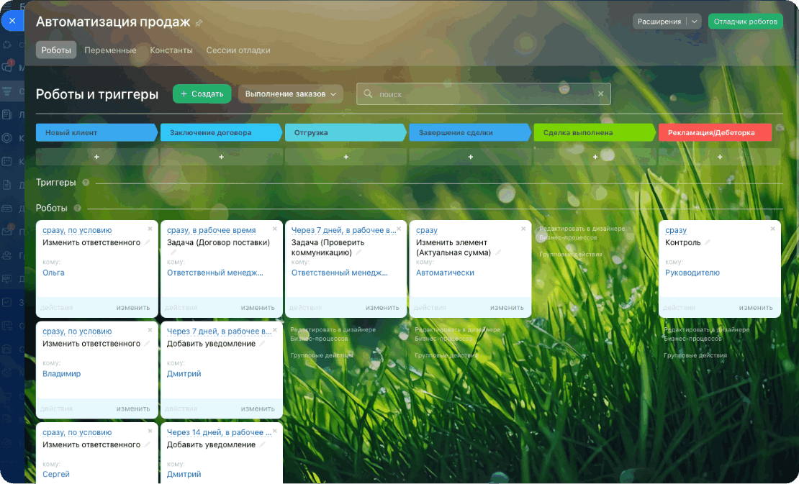Clear the search field with X
This screenshot has width=799, height=484.
point(600,94)
